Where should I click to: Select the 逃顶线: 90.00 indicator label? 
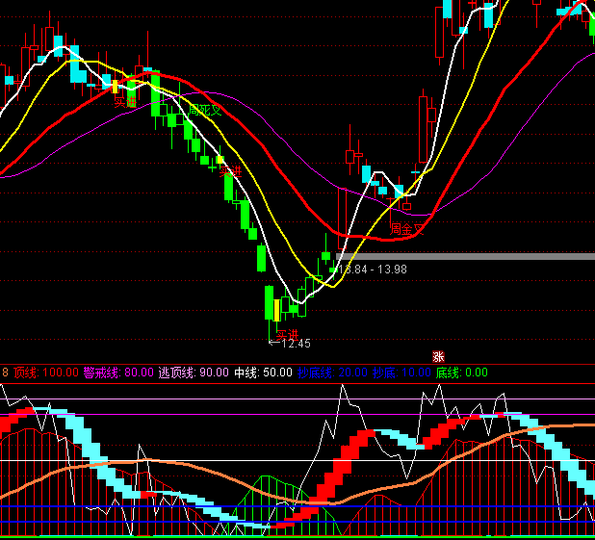click(194, 373)
